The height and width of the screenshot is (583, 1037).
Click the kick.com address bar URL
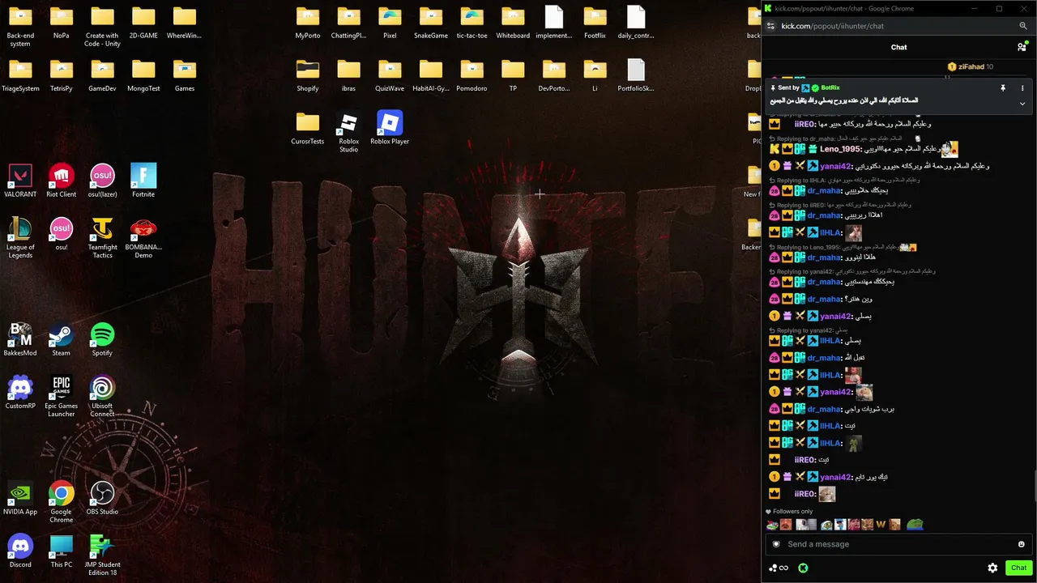[832, 26]
